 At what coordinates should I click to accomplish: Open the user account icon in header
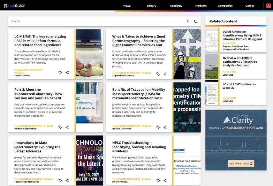click(269, 6)
